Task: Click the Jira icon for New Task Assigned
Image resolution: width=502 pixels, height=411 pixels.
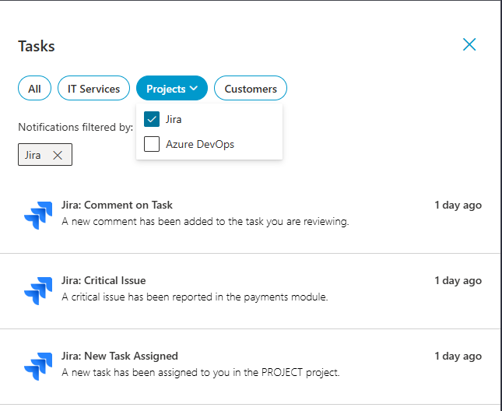Action: click(x=38, y=366)
